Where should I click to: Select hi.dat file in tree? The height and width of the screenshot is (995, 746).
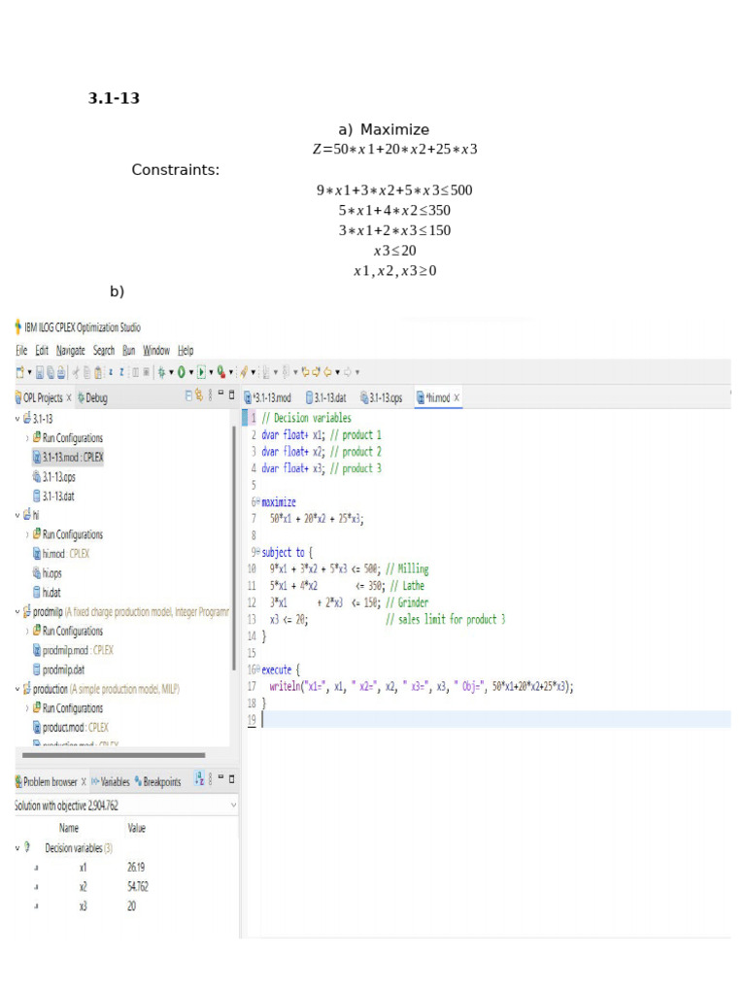pos(47,593)
